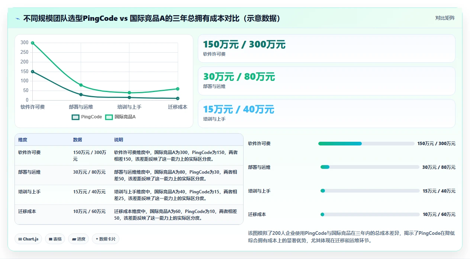Click the 软件许可费 progress bar
470x259 pixels.
point(366,144)
